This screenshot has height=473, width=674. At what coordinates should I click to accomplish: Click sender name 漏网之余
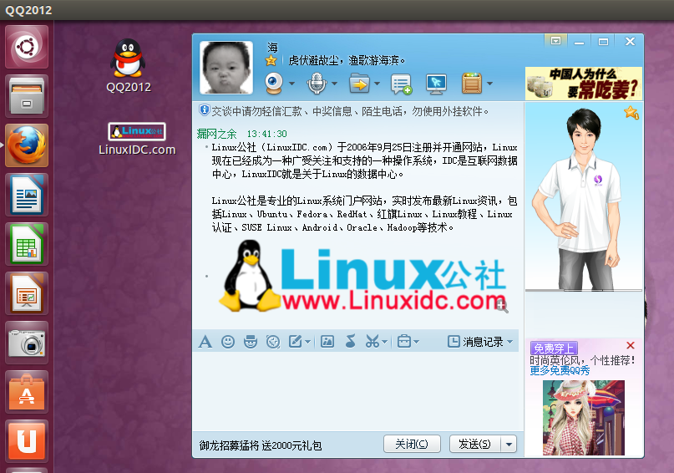(216, 134)
